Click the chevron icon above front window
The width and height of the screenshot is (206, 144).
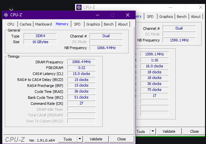point(11,10)
